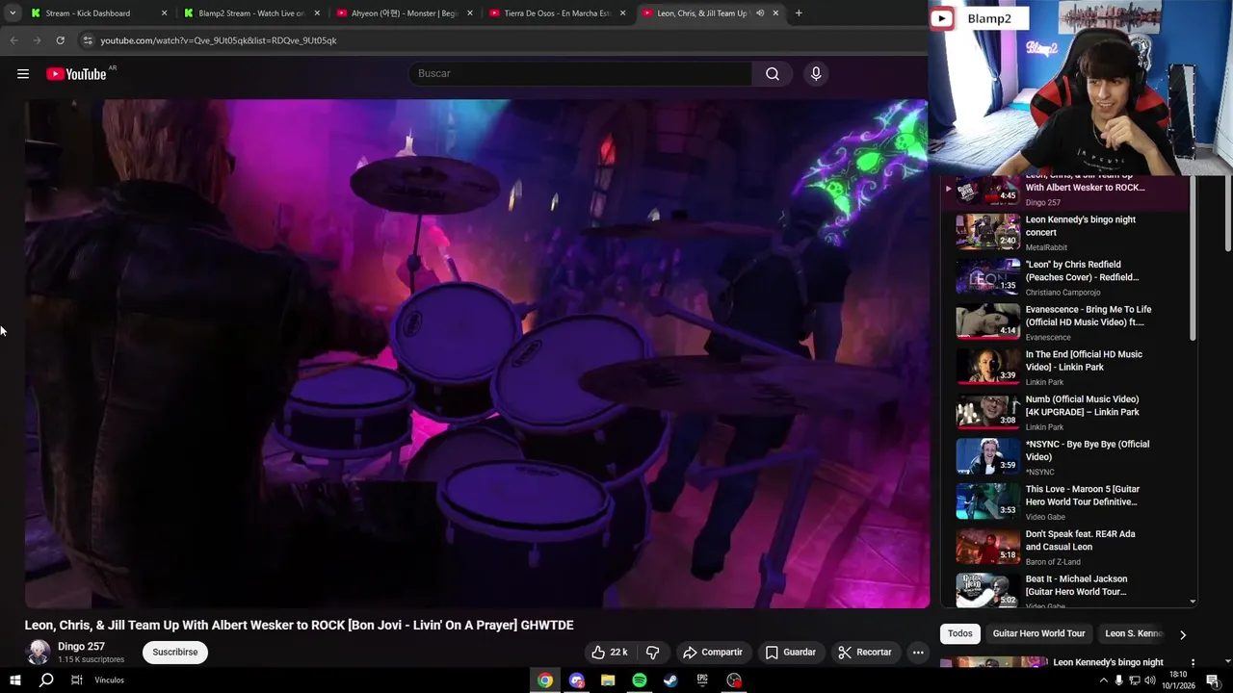Viewport: 1233px width, 693px height.
Task: Select Don't Speak feat. RE4R Ada video
Action: (x=1065, y=547)
